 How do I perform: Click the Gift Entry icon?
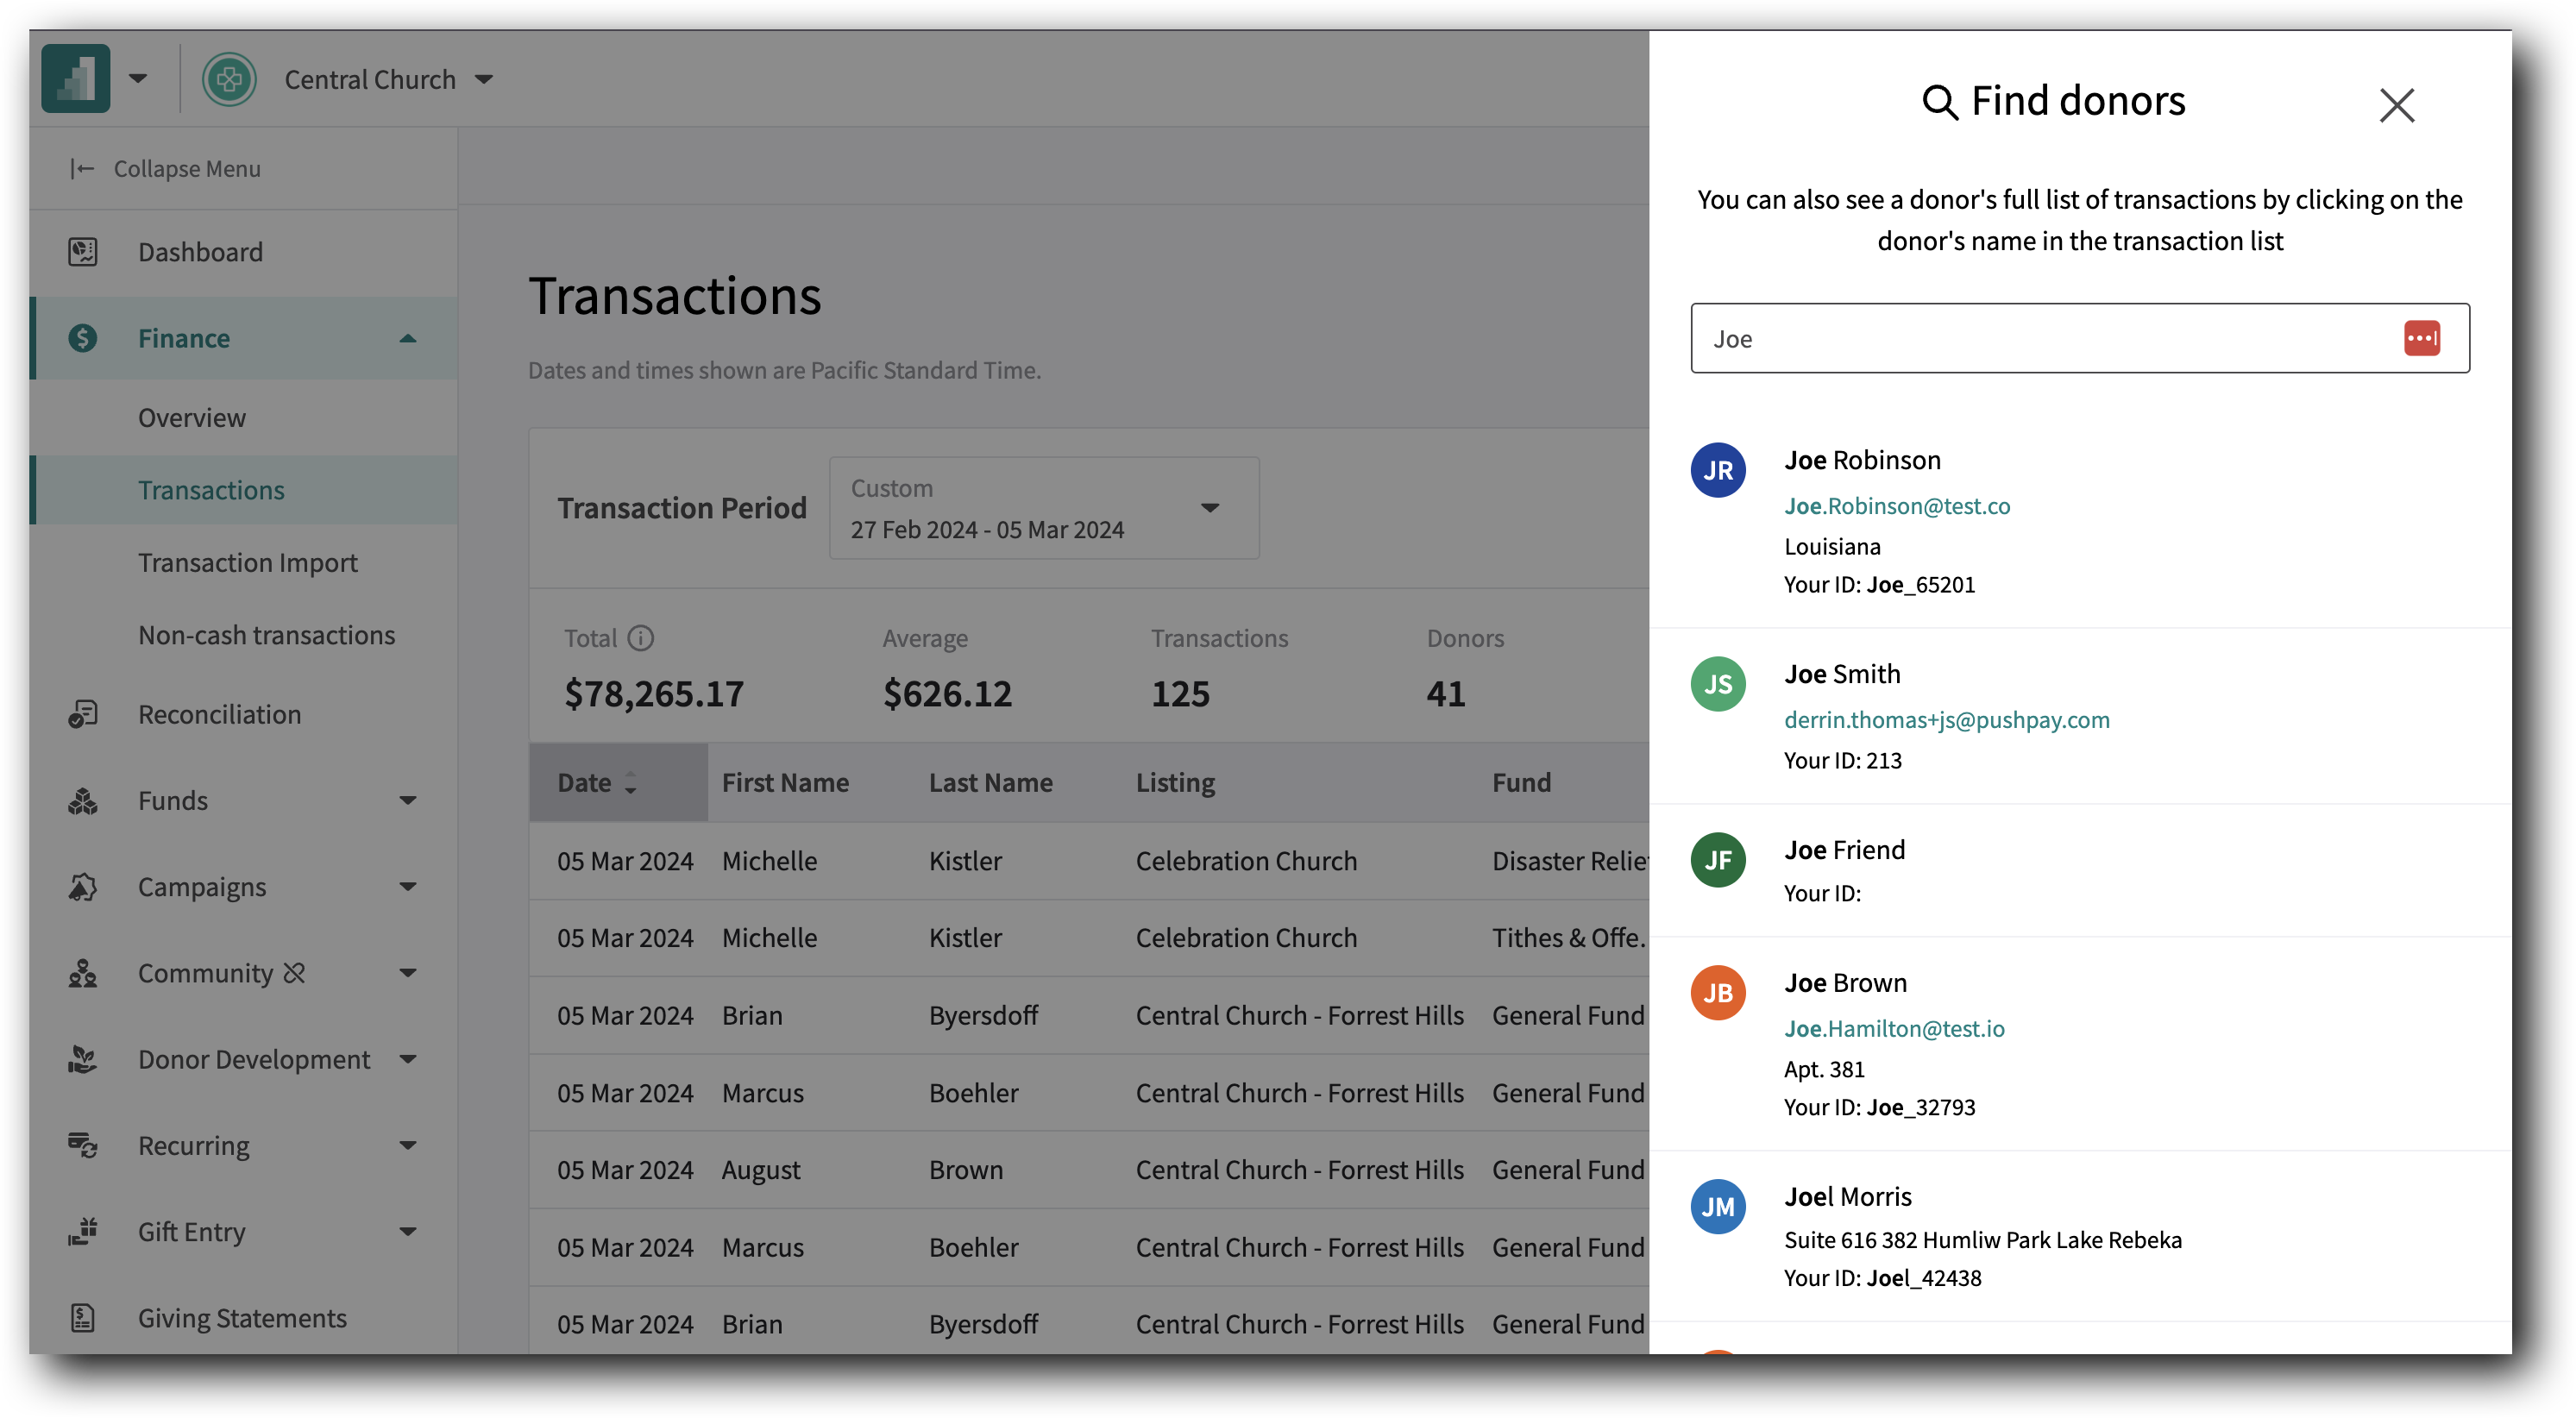pos(84,1231)
